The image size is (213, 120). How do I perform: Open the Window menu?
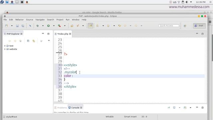[x=76, y=20]
